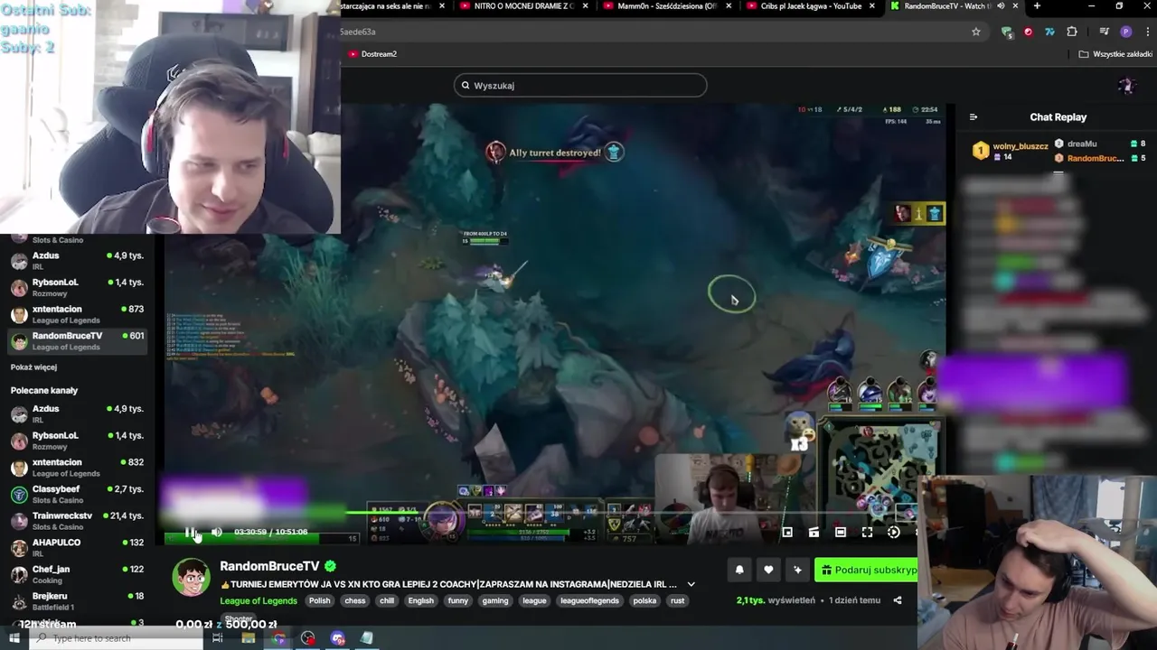Seek on the video progress bar

[x=542, y=513]
